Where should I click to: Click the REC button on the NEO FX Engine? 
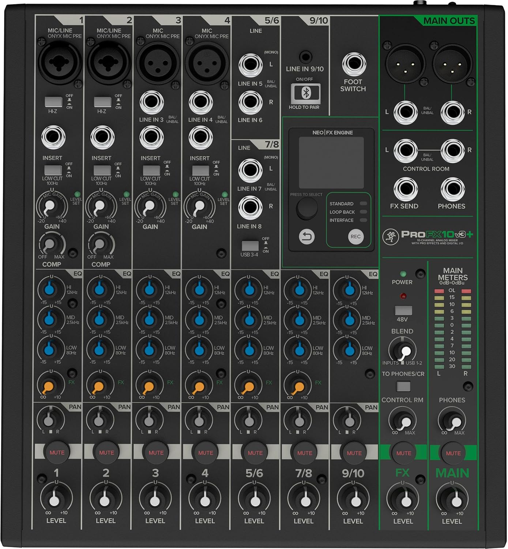(355, 237)
